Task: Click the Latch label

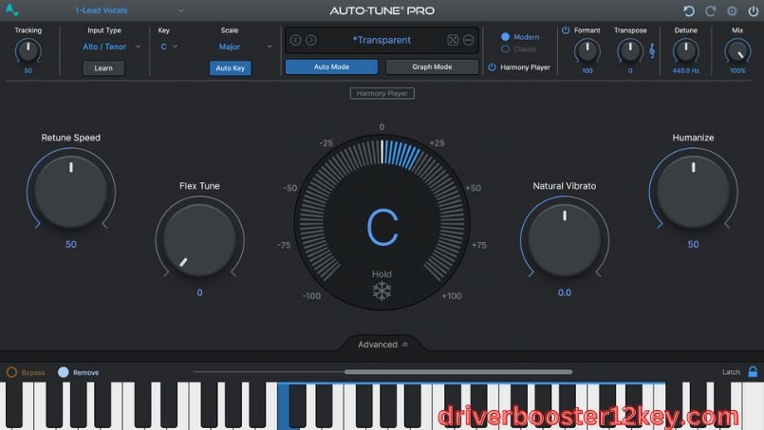Action: click(x=731, y=372)
